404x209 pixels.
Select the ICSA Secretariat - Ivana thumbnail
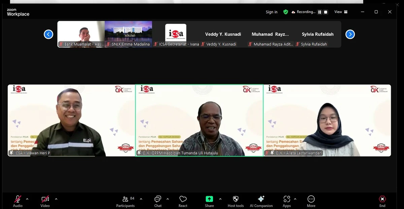176,34
